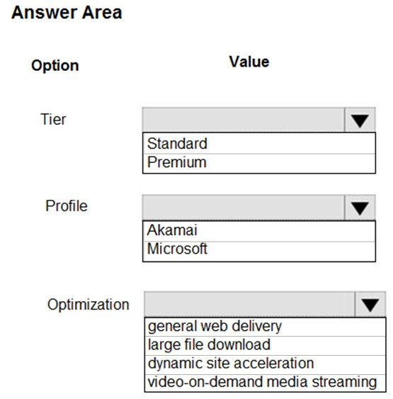This screenshot has width=393, height=399.
Task: Open the Profile dropdown arrow
Action: [x=360, y=208]
